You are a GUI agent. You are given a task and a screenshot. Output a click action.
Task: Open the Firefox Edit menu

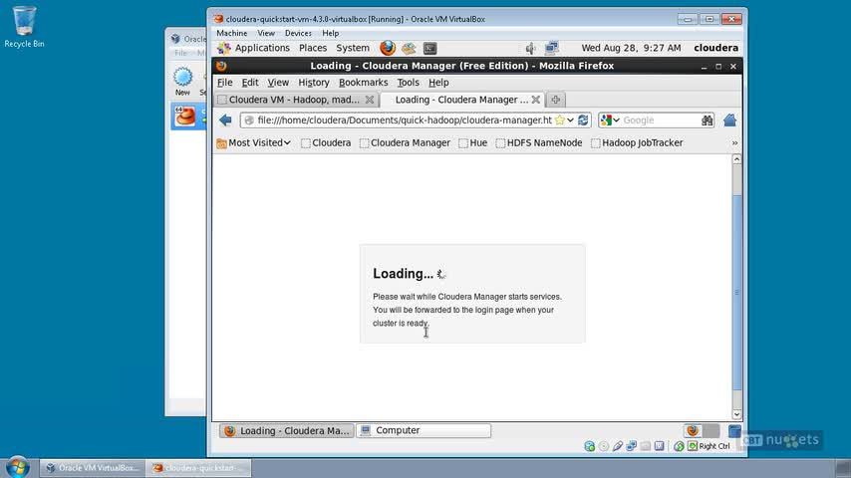tap(250, 83)
